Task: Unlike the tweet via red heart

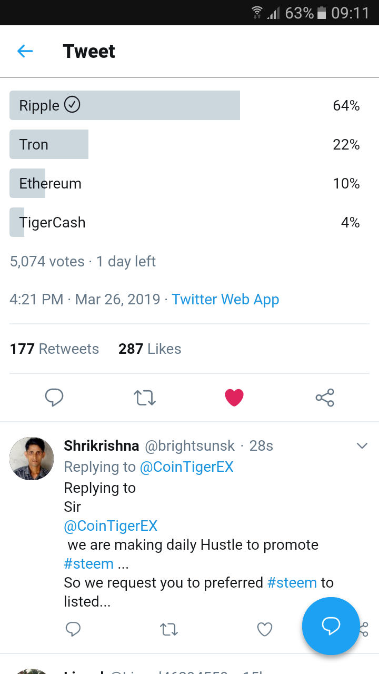Action: [x=234, y=398]
